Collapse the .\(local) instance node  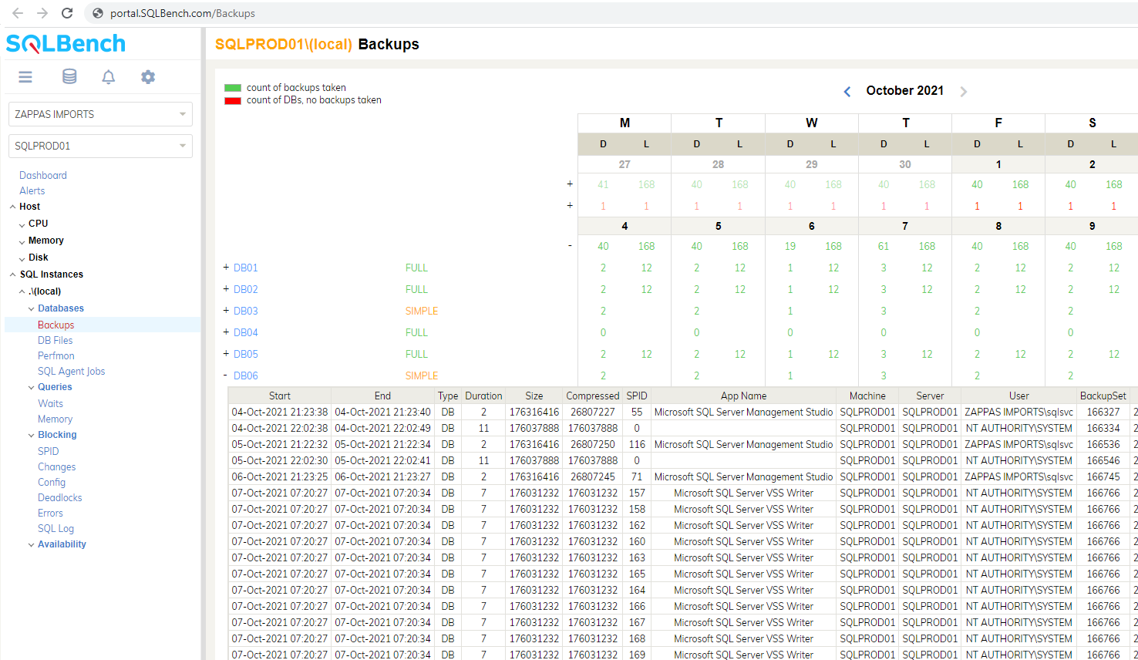coord(22,291)
